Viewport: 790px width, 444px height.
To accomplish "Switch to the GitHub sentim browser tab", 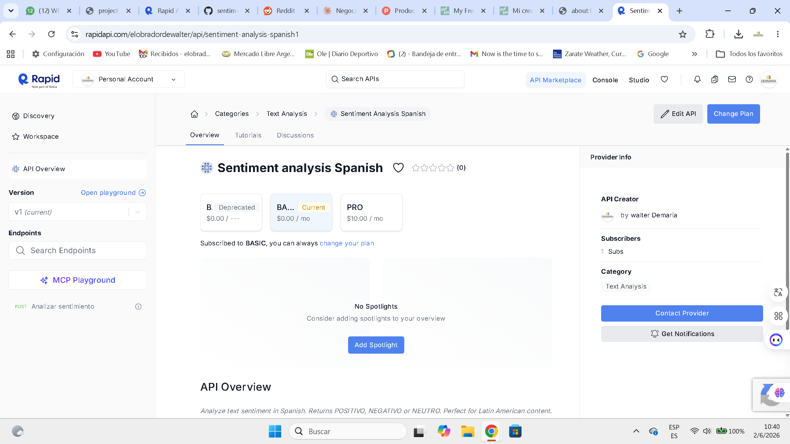I will tap(227, 11).
